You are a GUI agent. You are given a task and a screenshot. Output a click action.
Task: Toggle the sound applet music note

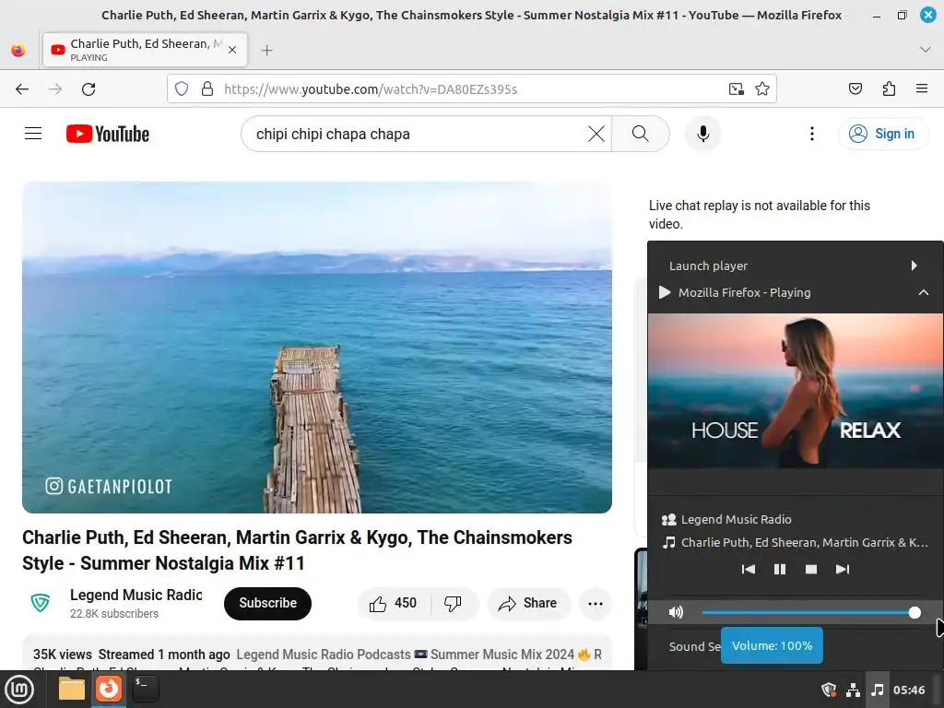coord(878,690)
